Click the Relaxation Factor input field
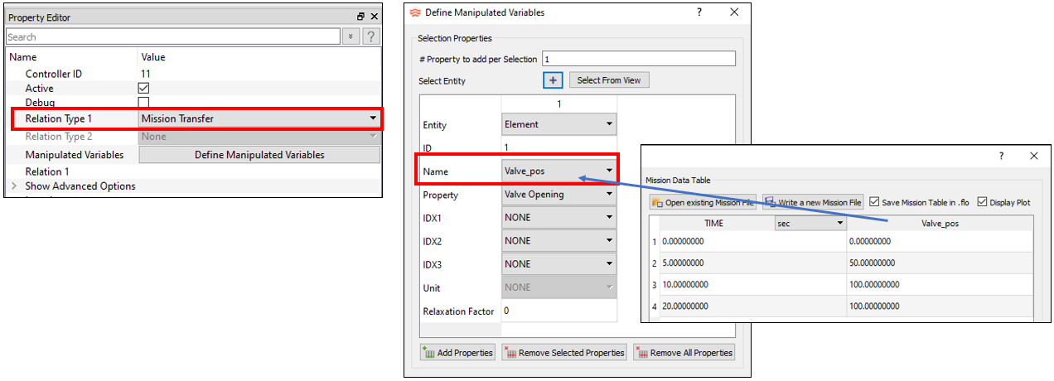 tap(558, 311)
